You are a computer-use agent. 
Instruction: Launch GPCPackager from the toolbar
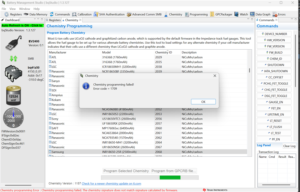click(221, 14)
